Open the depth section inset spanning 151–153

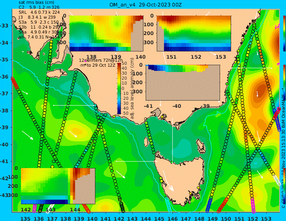pyautogui.click(x=194, y=34)
